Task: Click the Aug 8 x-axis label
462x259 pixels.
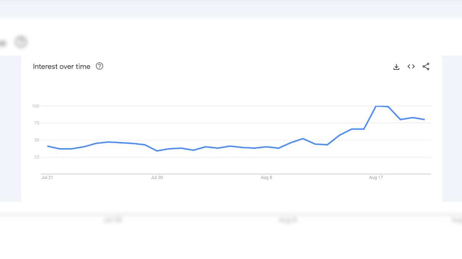Action: pos(266,178)
